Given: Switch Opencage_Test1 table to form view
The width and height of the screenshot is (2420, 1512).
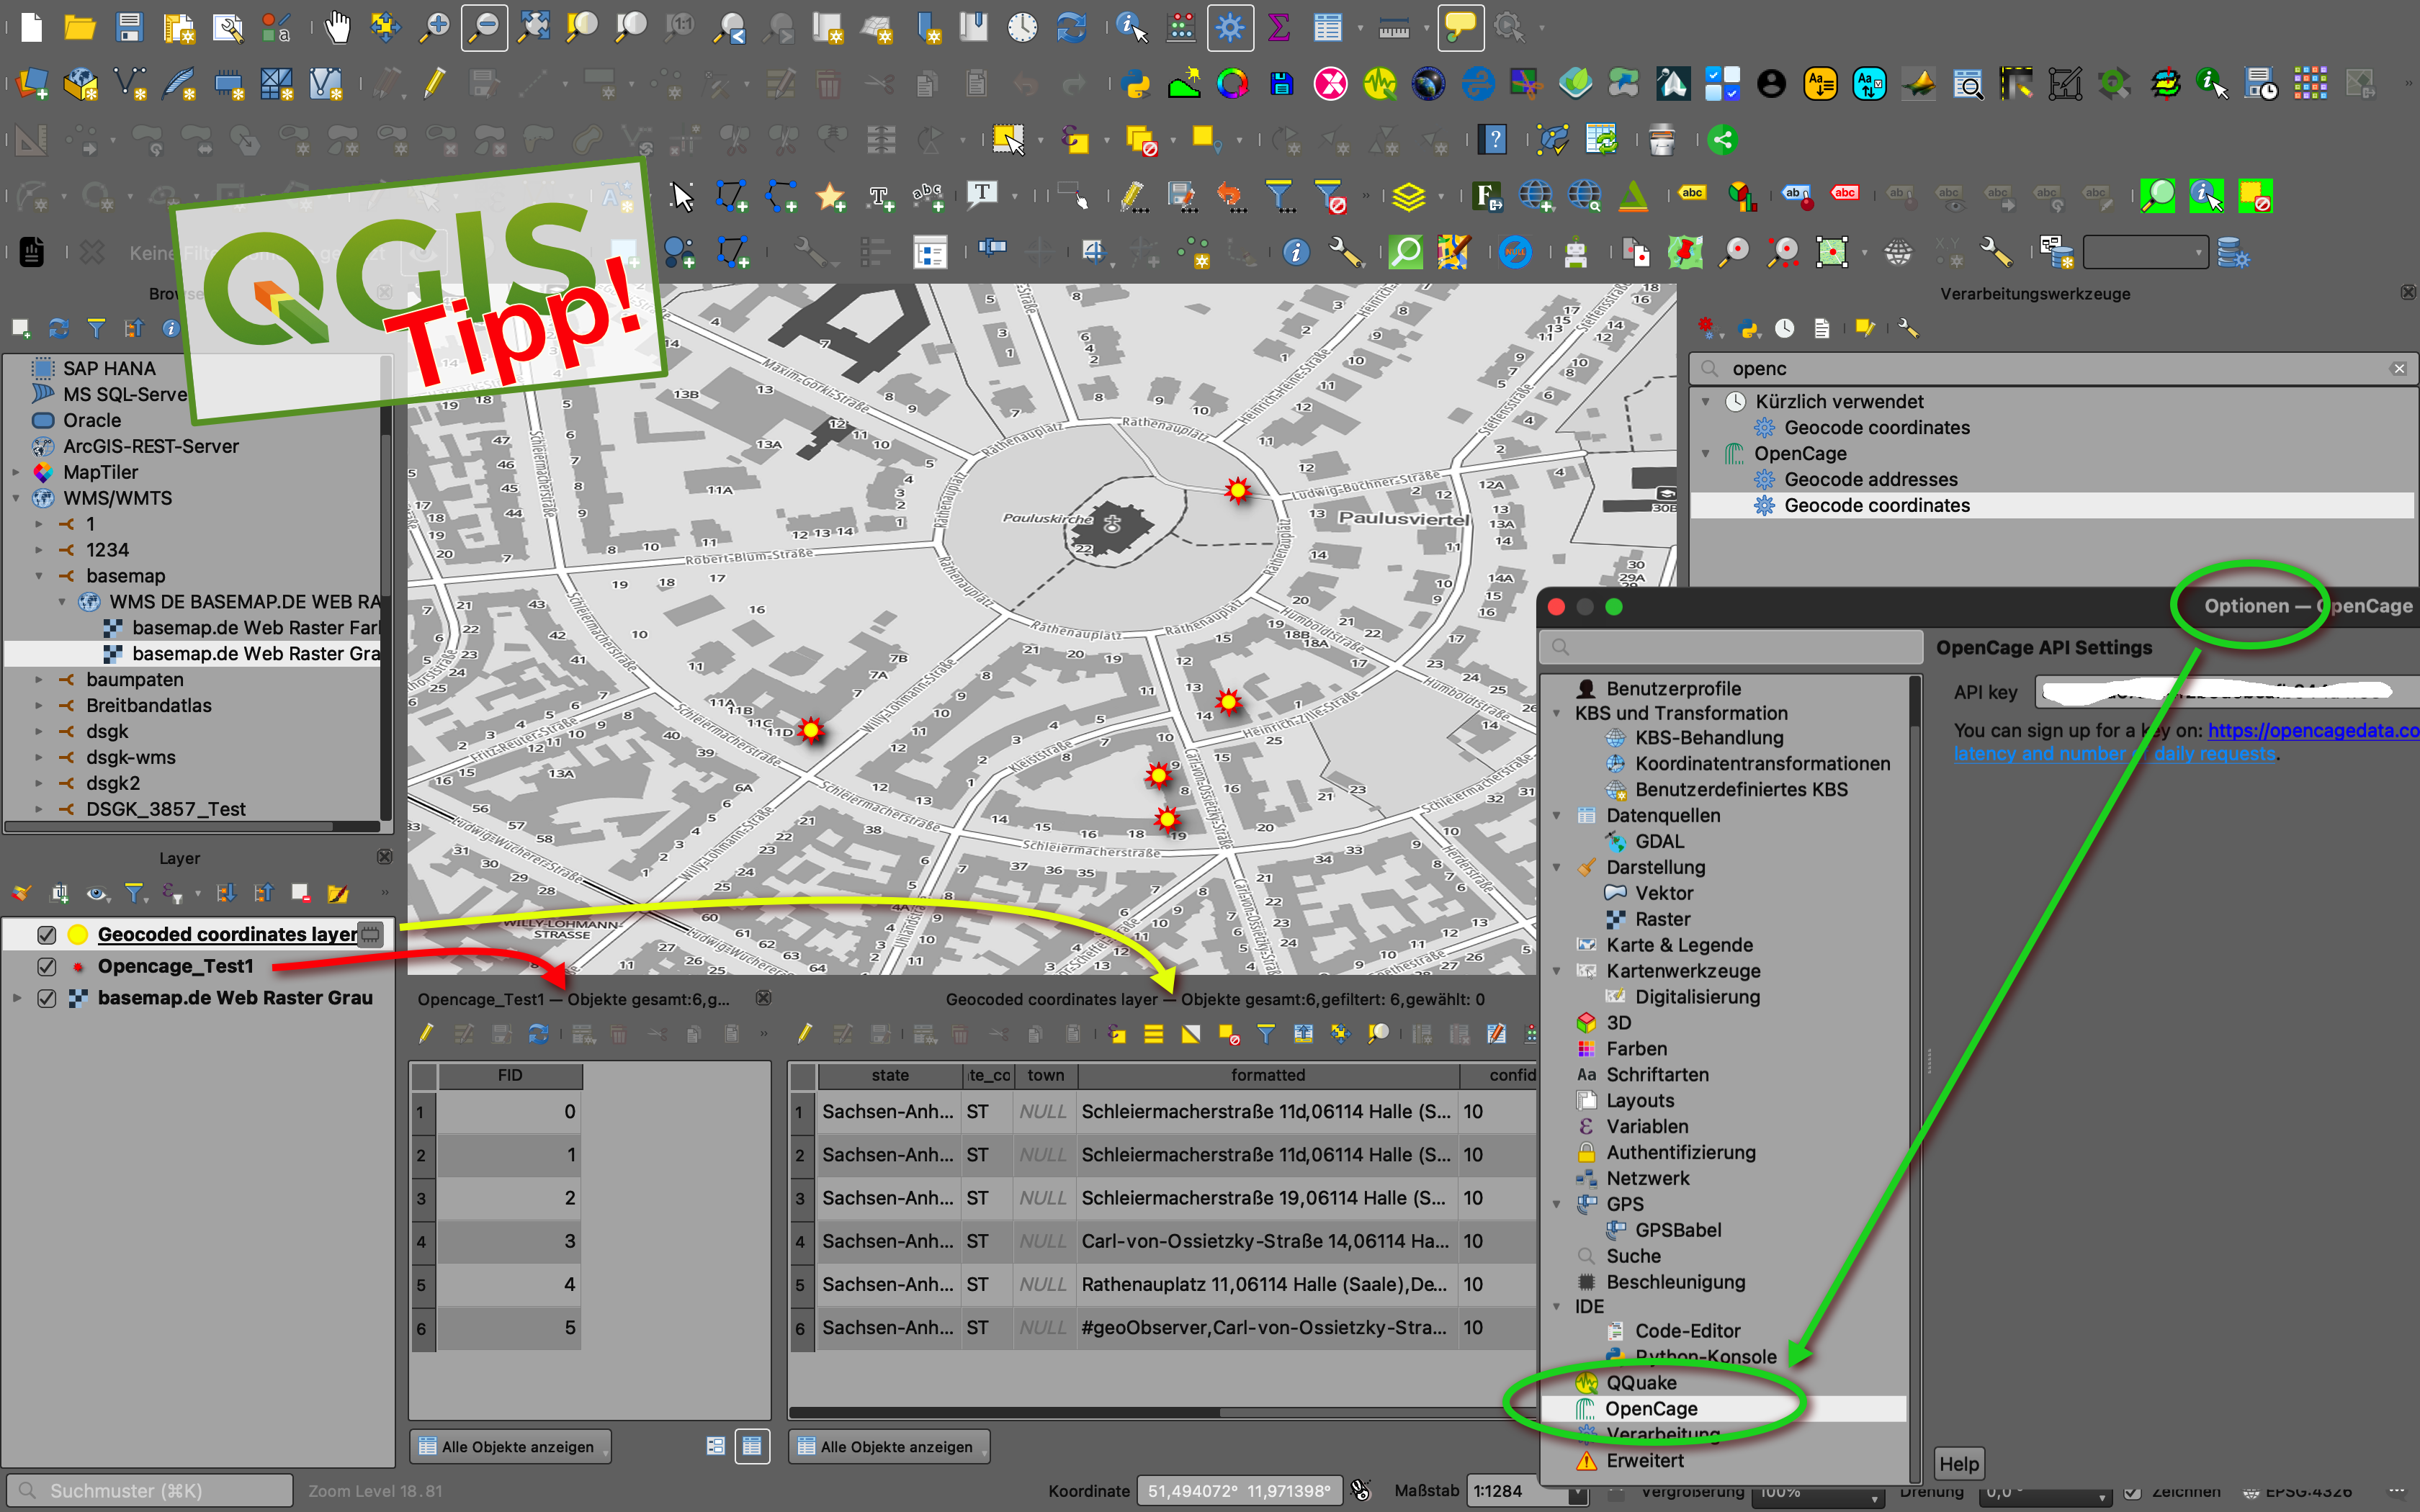Looking at the screenshot, I should point(715,1446).
